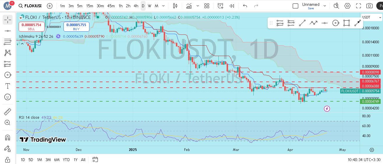This screenshot has width=383, height=164.
Task: Select Fib retracement in floating toolbar
Action: coord(280,23)
